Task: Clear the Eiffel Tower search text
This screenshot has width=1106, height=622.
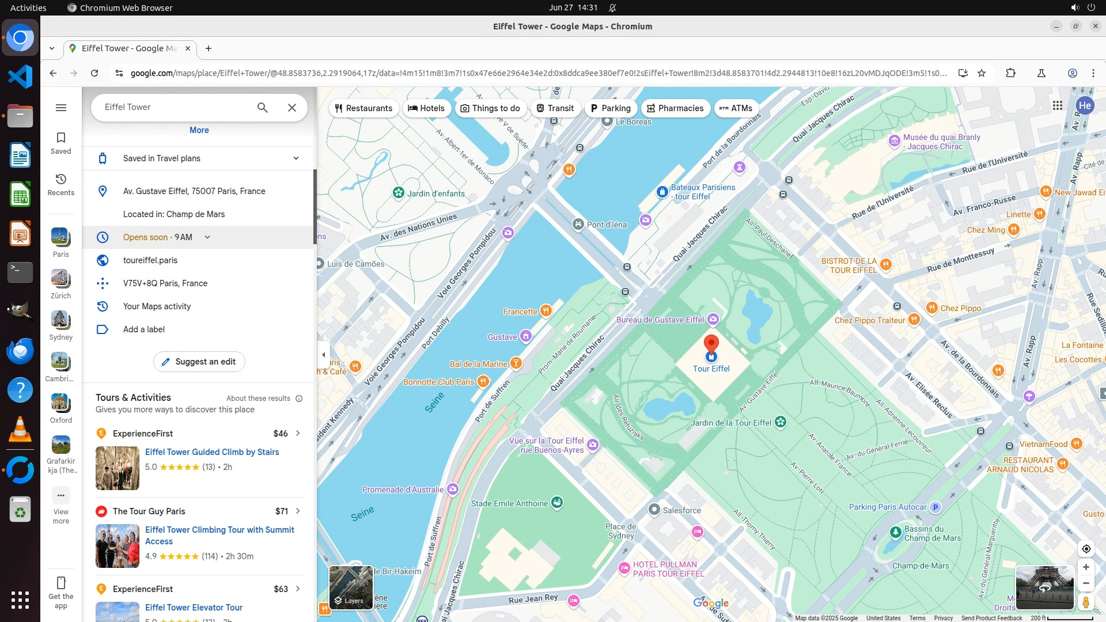Action: pos(292,108)
